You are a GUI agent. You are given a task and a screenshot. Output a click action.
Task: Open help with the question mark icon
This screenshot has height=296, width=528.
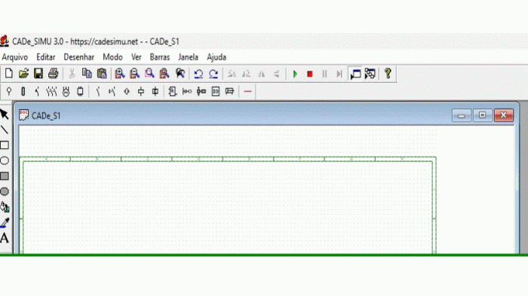pos(388,73)
